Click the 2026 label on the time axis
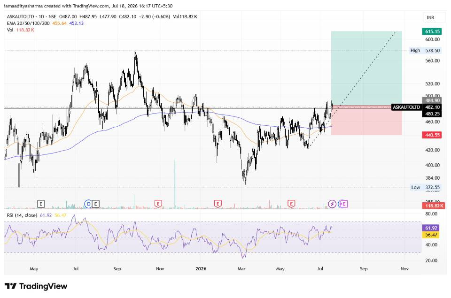This screenshot has height=298, width=451. point(201,269)
